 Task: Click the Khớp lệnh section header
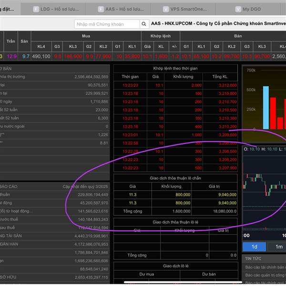pyautogui.click(x=161, y=36)
